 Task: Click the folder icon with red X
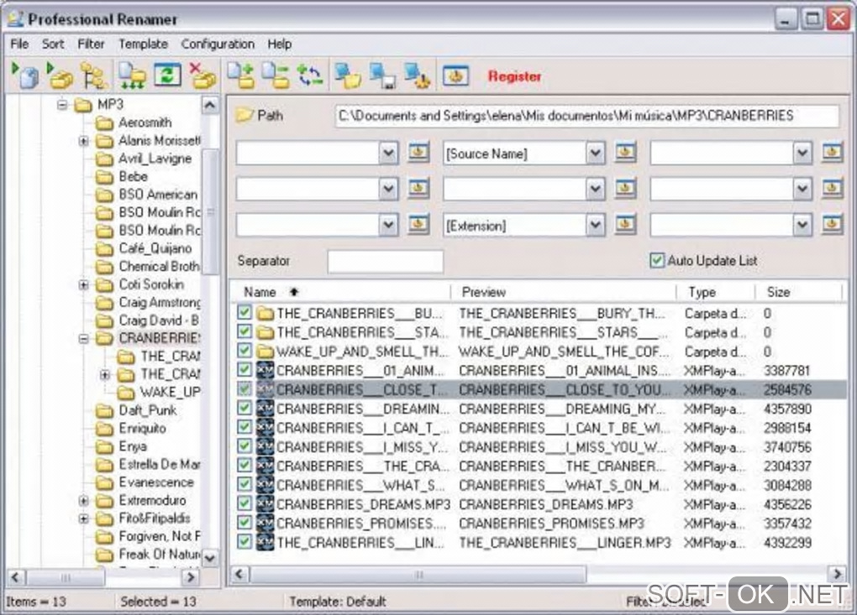coord(202,76)
